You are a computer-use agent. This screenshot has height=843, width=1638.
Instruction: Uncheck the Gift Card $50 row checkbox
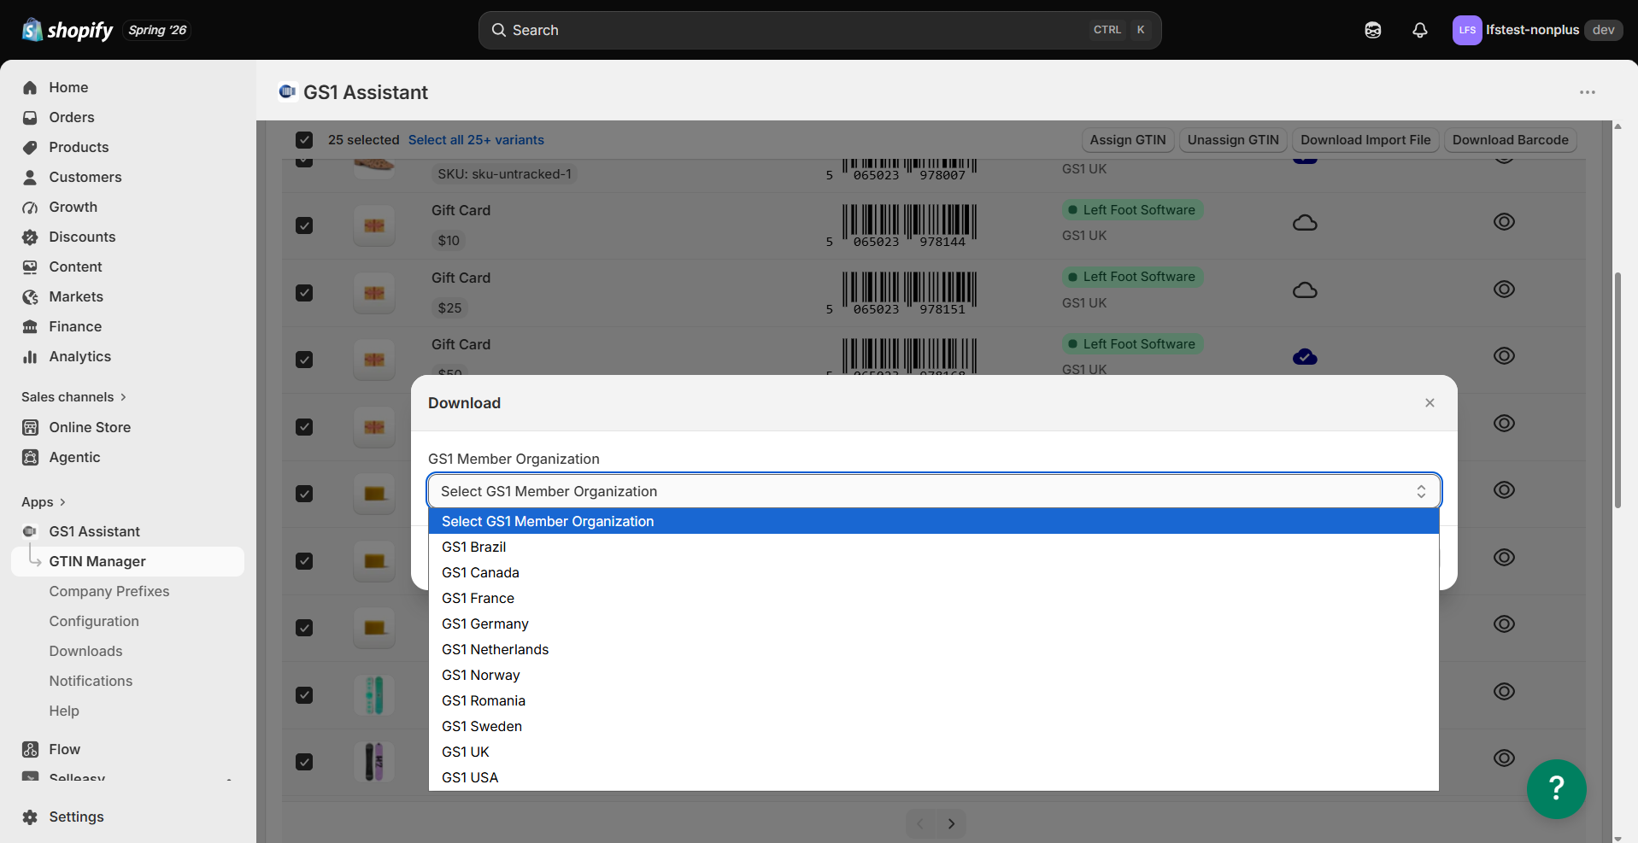coord(304,360)
